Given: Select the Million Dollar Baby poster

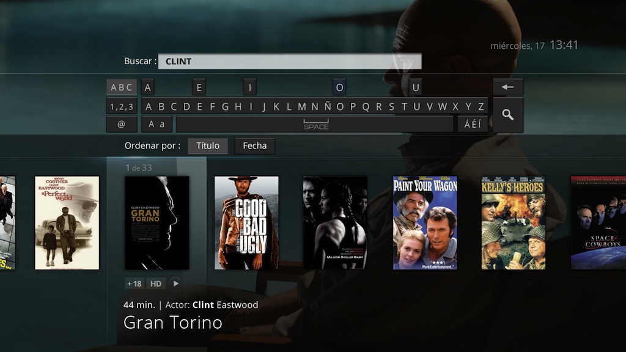Looking at the screenshot, I should pos(335,223).
